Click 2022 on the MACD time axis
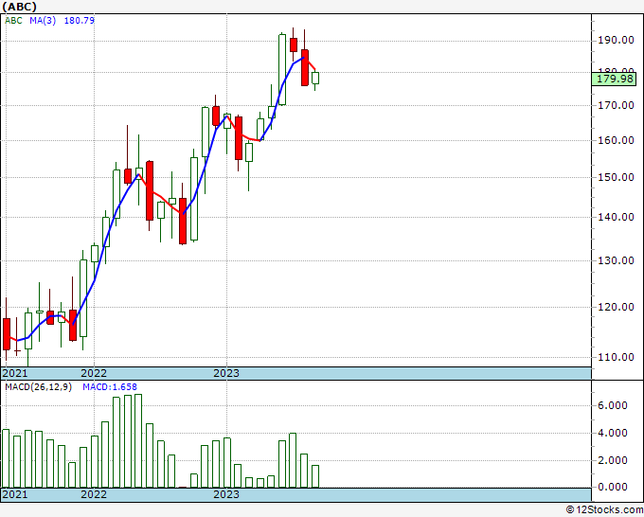644x517 pixels. tap(94, 494)
